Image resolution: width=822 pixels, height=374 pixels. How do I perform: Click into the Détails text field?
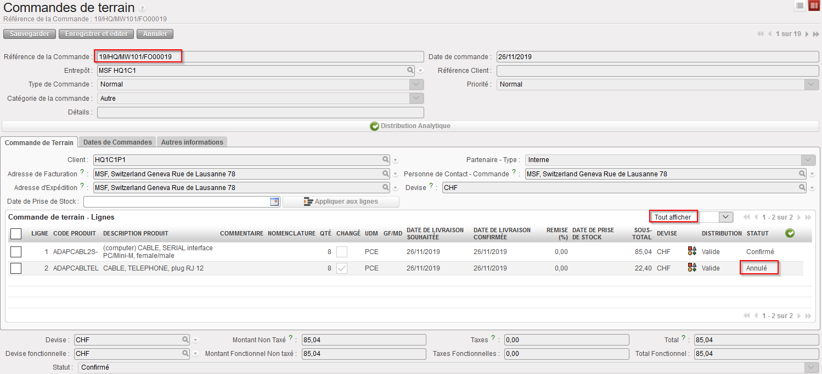click(260, 113)
